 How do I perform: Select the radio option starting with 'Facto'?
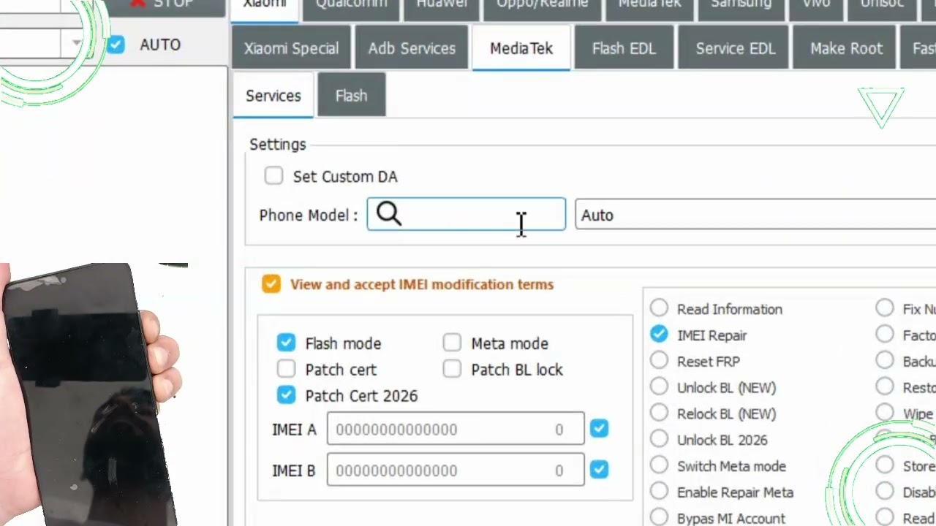coord(885,335)
